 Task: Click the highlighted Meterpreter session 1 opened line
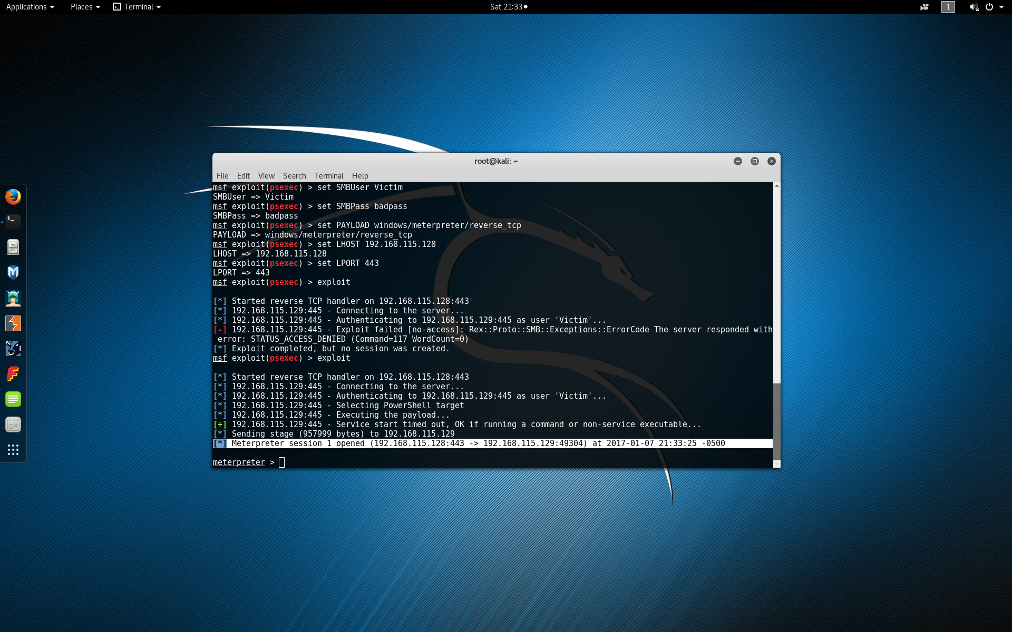[x=493, y=443]
